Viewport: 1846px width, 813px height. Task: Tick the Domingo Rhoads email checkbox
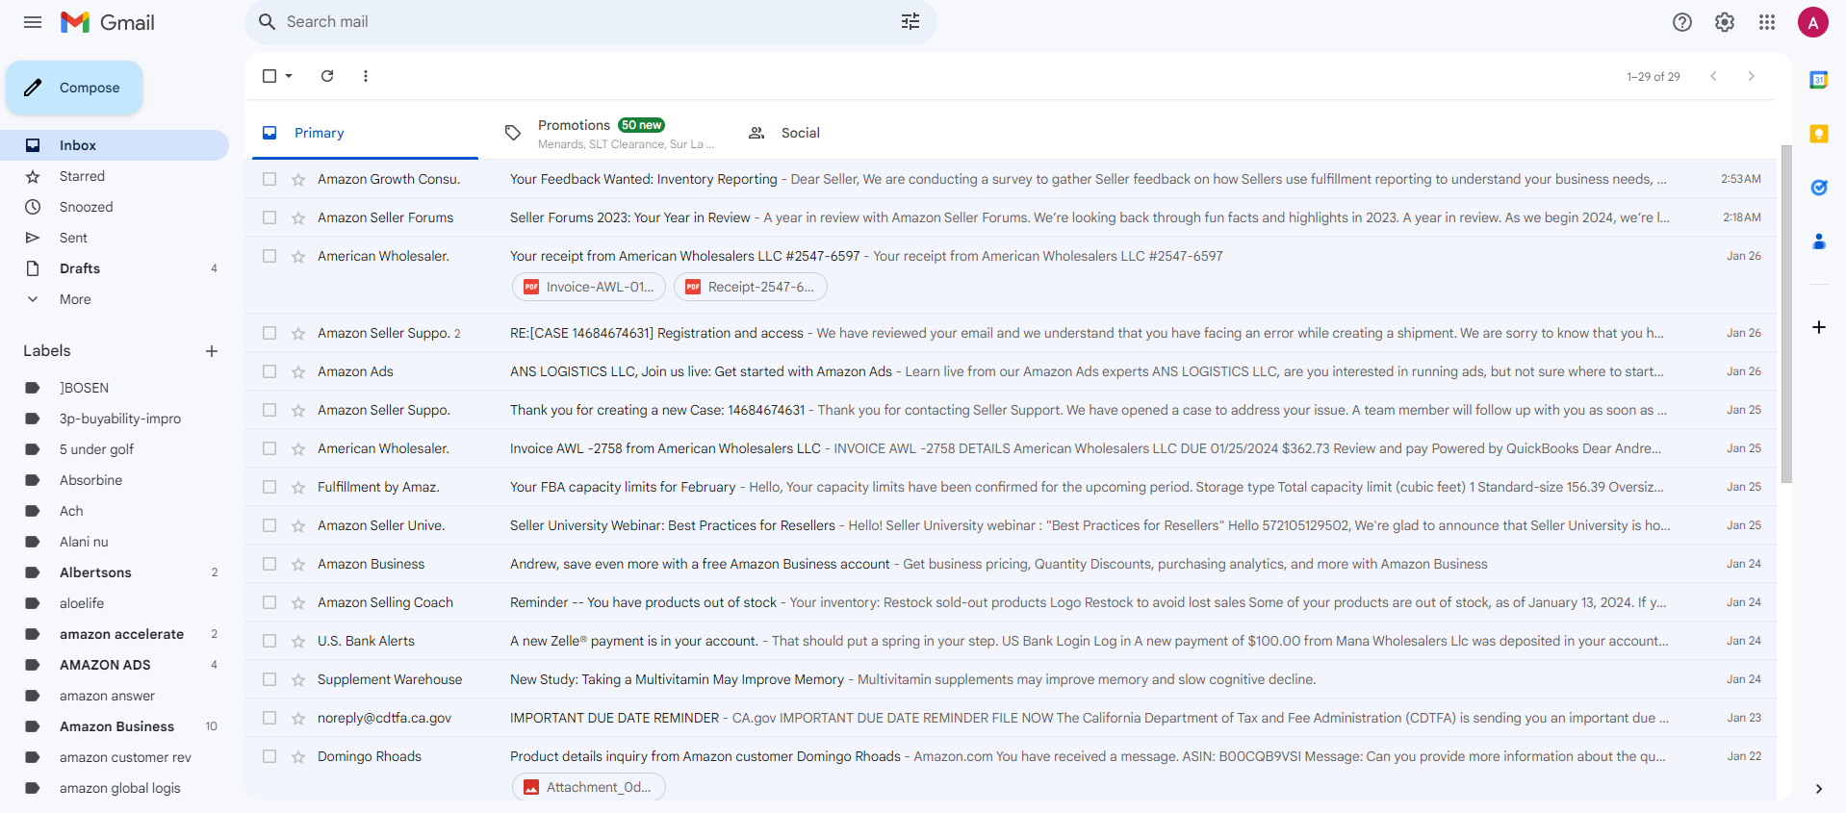coord(269,756)
